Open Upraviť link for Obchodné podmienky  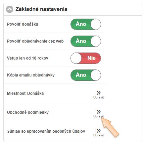click(x=99, y=116)
